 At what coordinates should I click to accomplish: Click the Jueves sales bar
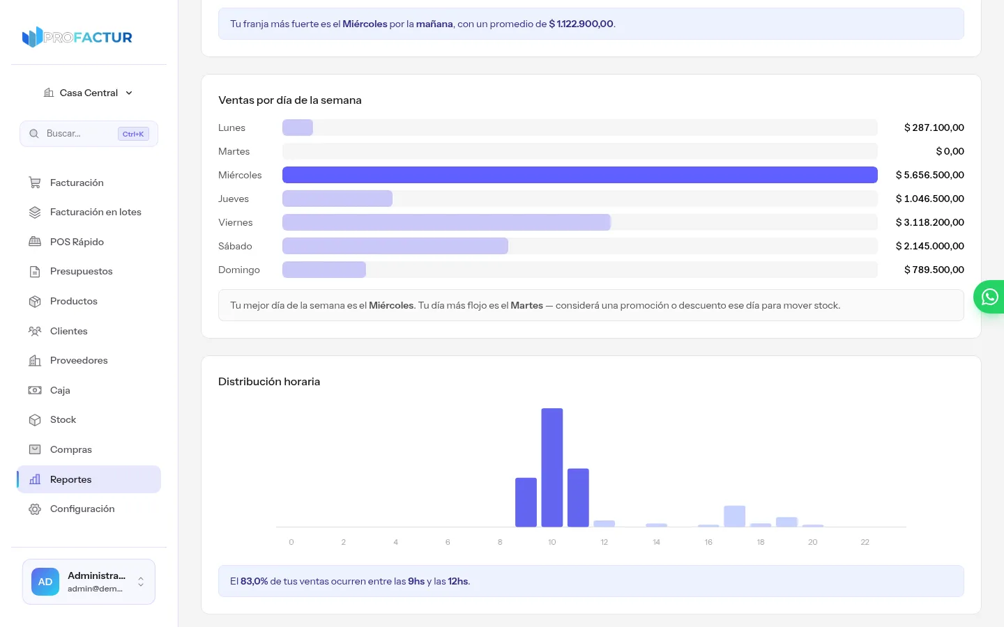pyautogui.click(x=337, y=199)
